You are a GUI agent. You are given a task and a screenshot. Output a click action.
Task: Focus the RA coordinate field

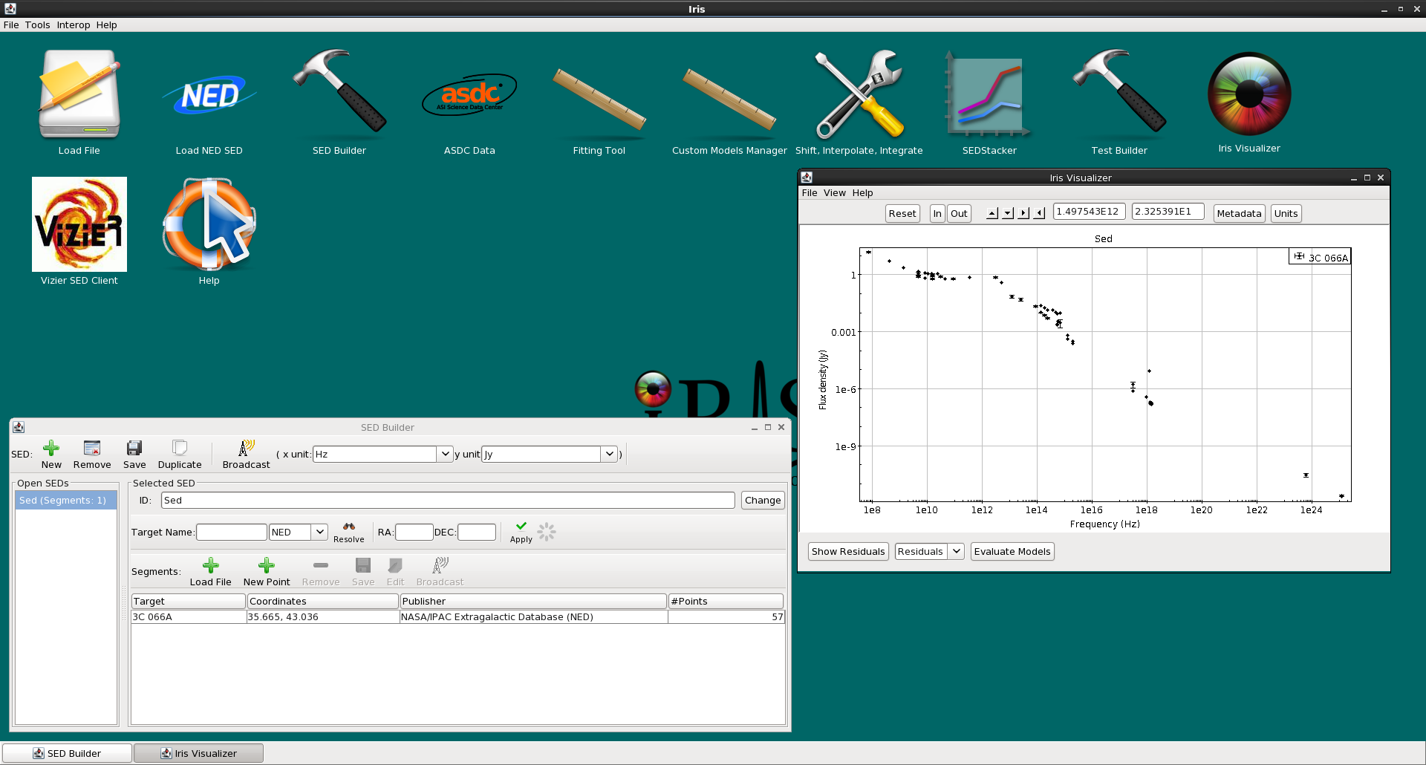coord(414,532)
